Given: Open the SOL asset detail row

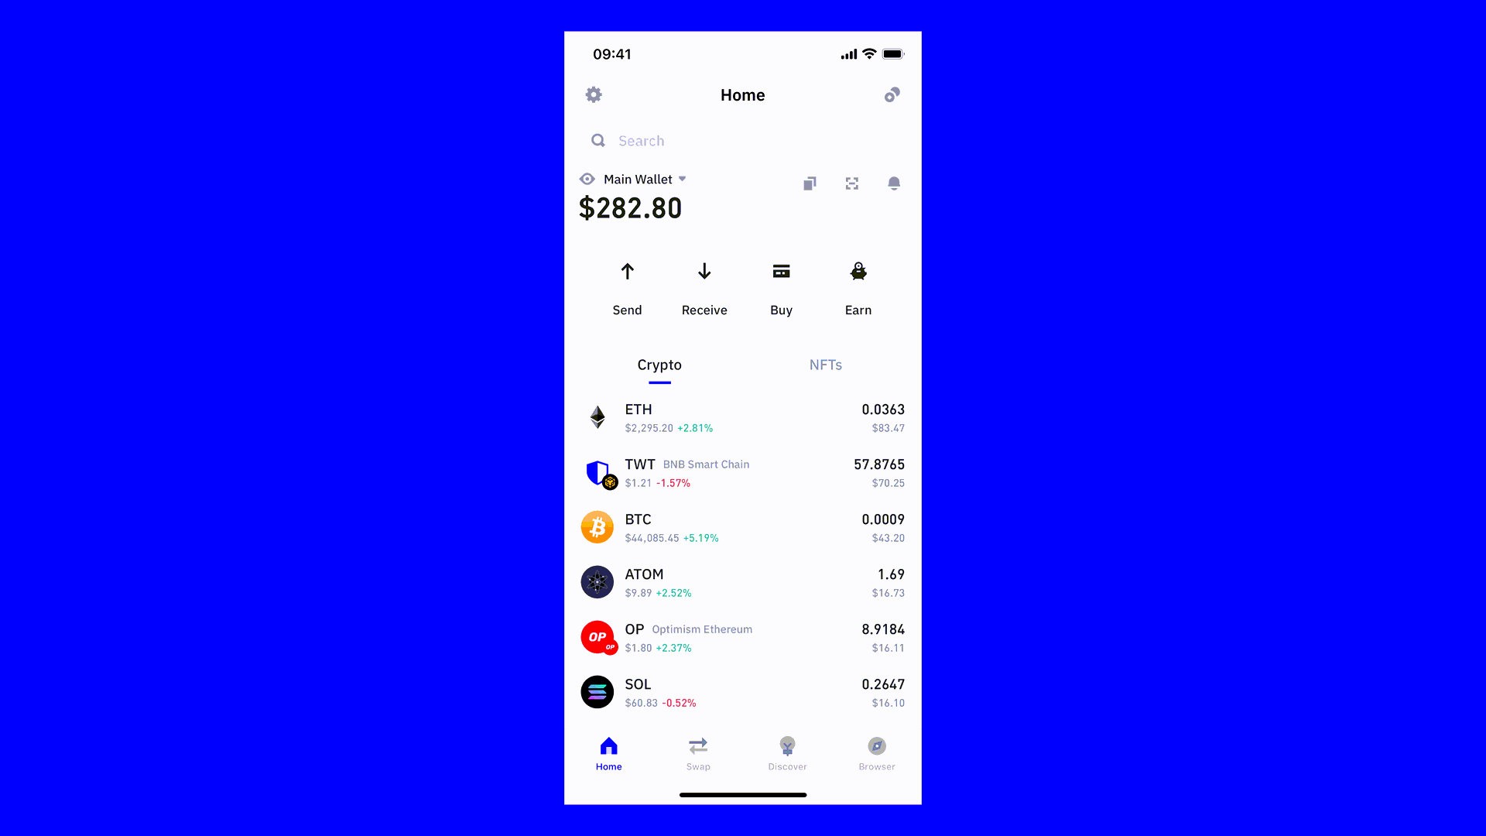Looking at the screenshot, I should (742, 691).
